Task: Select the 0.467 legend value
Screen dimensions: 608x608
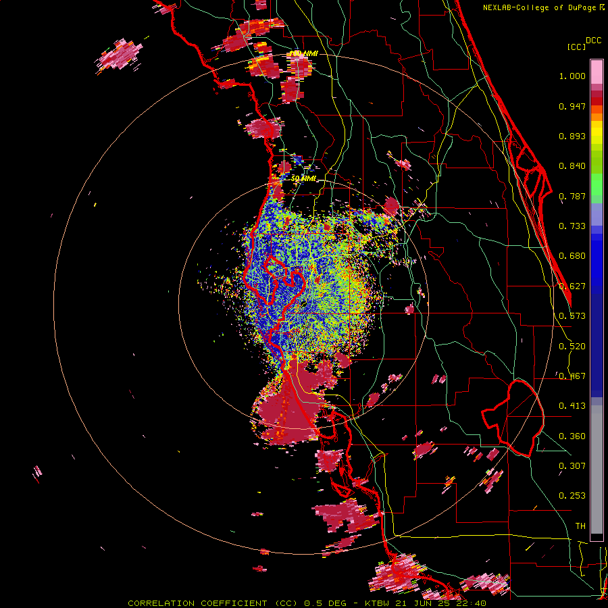Action: pyautogui.click(x=572, y=376)
